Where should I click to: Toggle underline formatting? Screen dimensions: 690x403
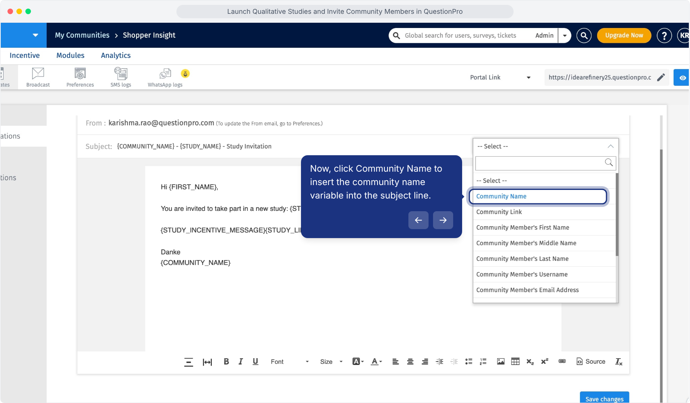(255, 361)
